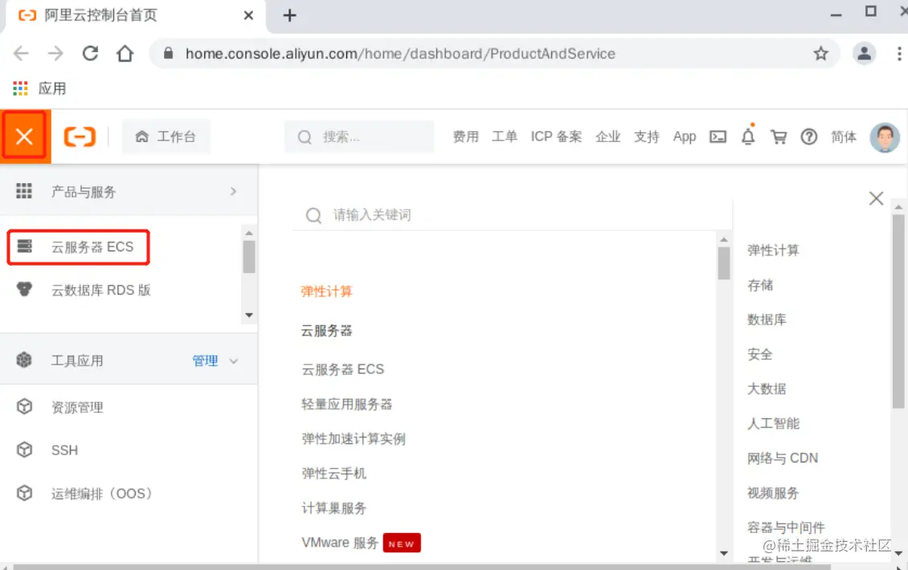
Task: Click the 资源管理 cube icon
Action: tap(24, 407)
